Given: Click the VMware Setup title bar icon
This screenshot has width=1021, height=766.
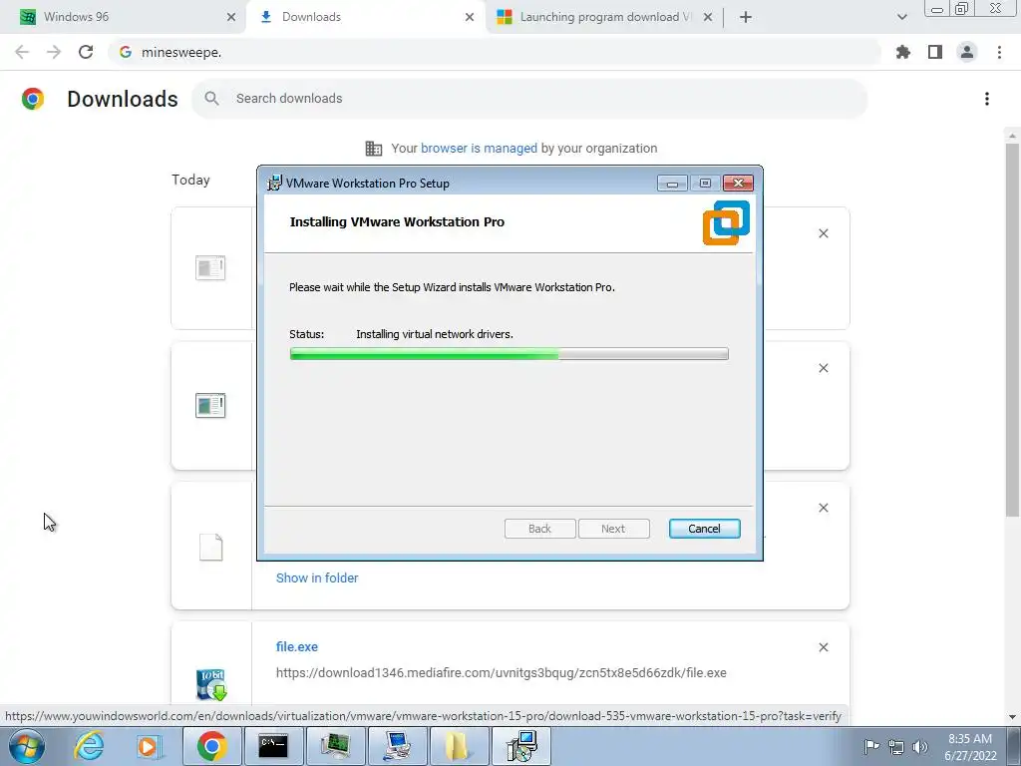Looking at the screenshot, I should pos(275,184).
